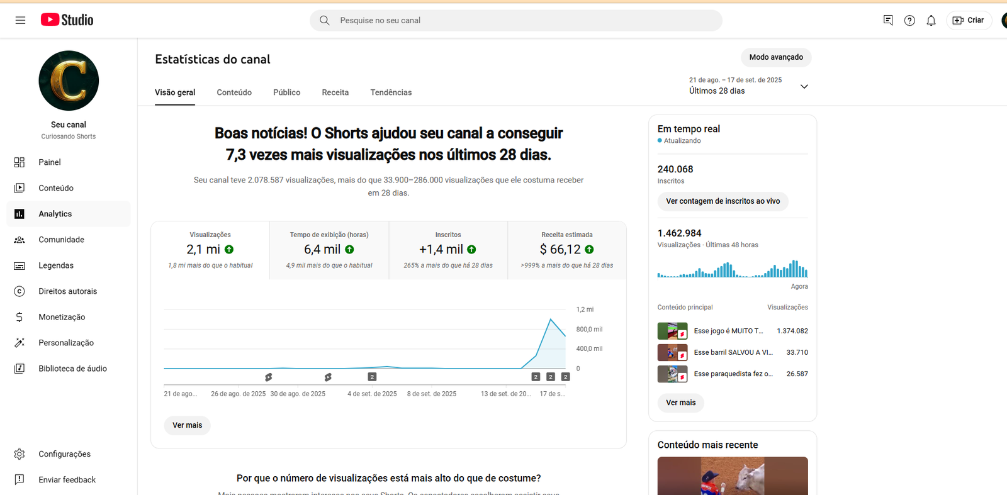Open the help question mark icon
This screenshot has width=1007, height=495.
click(909, 20)
